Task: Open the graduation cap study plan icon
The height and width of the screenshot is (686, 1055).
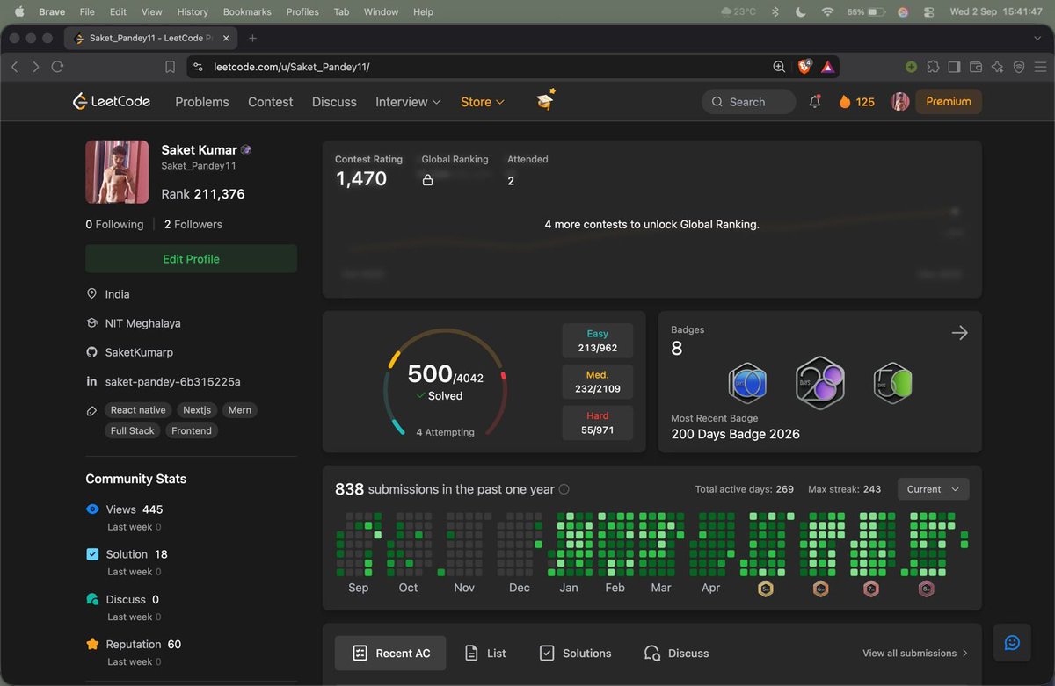Action: point(546,99)
